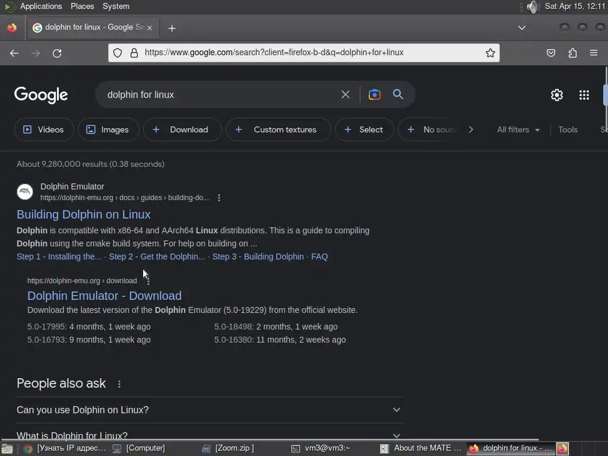Click the Firefox logo icon beside tabs
The image size is (608, 456).
point(12,27)
